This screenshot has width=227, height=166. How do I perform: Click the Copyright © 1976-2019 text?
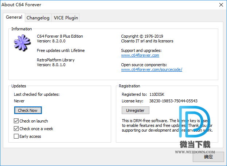click(142, 36)
